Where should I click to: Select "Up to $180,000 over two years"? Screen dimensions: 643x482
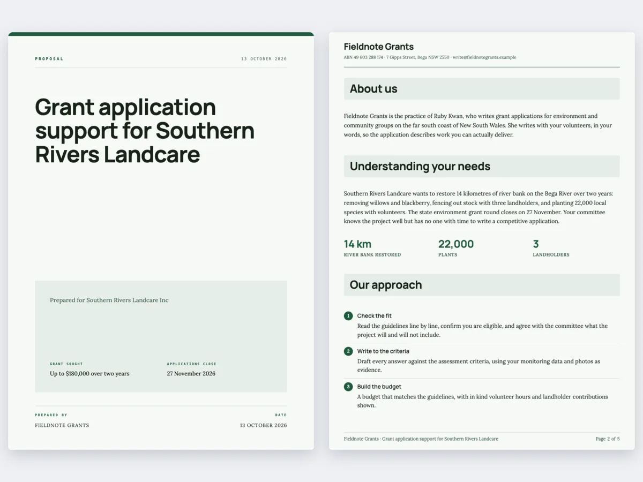click(89, 374)
